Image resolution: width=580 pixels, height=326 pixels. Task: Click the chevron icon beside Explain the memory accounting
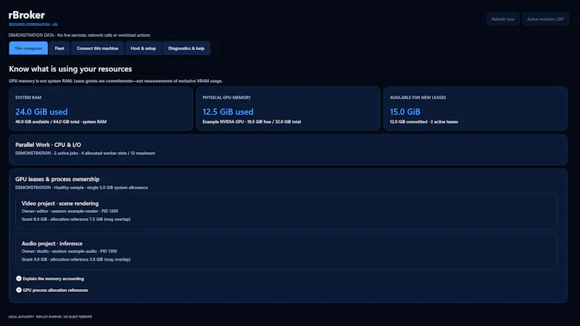tap(19, 279)
